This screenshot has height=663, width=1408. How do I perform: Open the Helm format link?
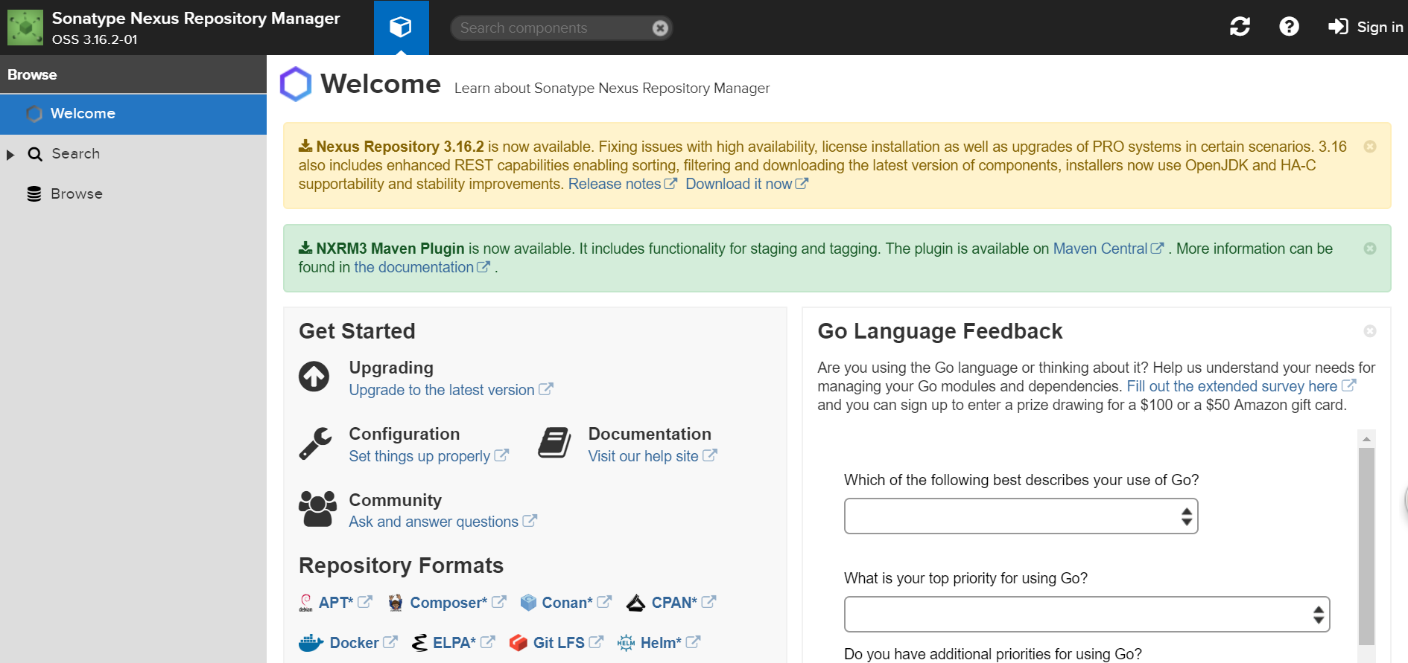pyautogui.click(x=661, y=643)
